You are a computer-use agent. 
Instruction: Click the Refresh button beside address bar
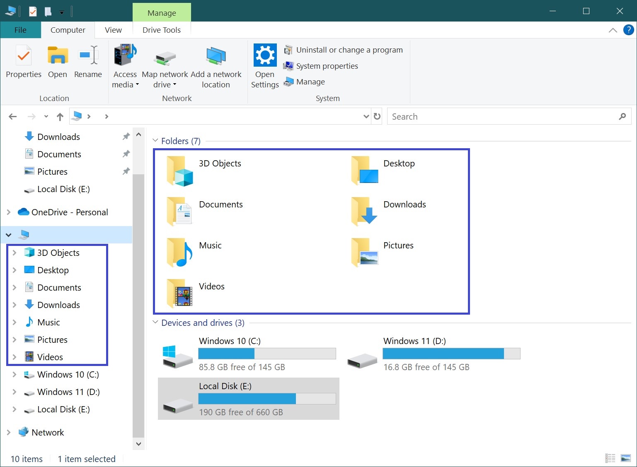(377, 116)
